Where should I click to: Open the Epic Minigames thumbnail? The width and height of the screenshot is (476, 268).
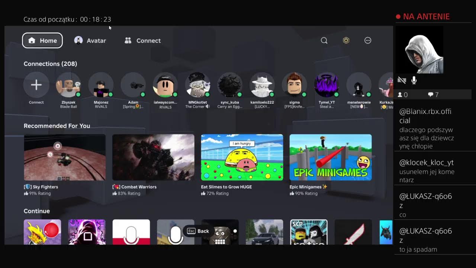(331, 157)
